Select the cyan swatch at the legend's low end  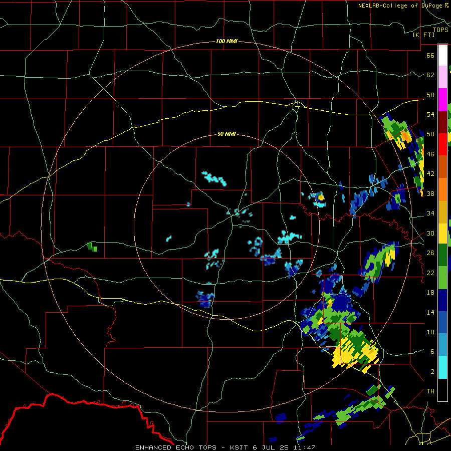(x=442, y=367)
